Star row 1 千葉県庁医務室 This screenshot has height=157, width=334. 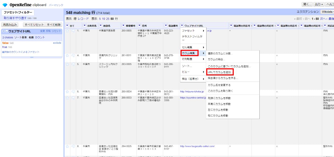click(67, 31)
